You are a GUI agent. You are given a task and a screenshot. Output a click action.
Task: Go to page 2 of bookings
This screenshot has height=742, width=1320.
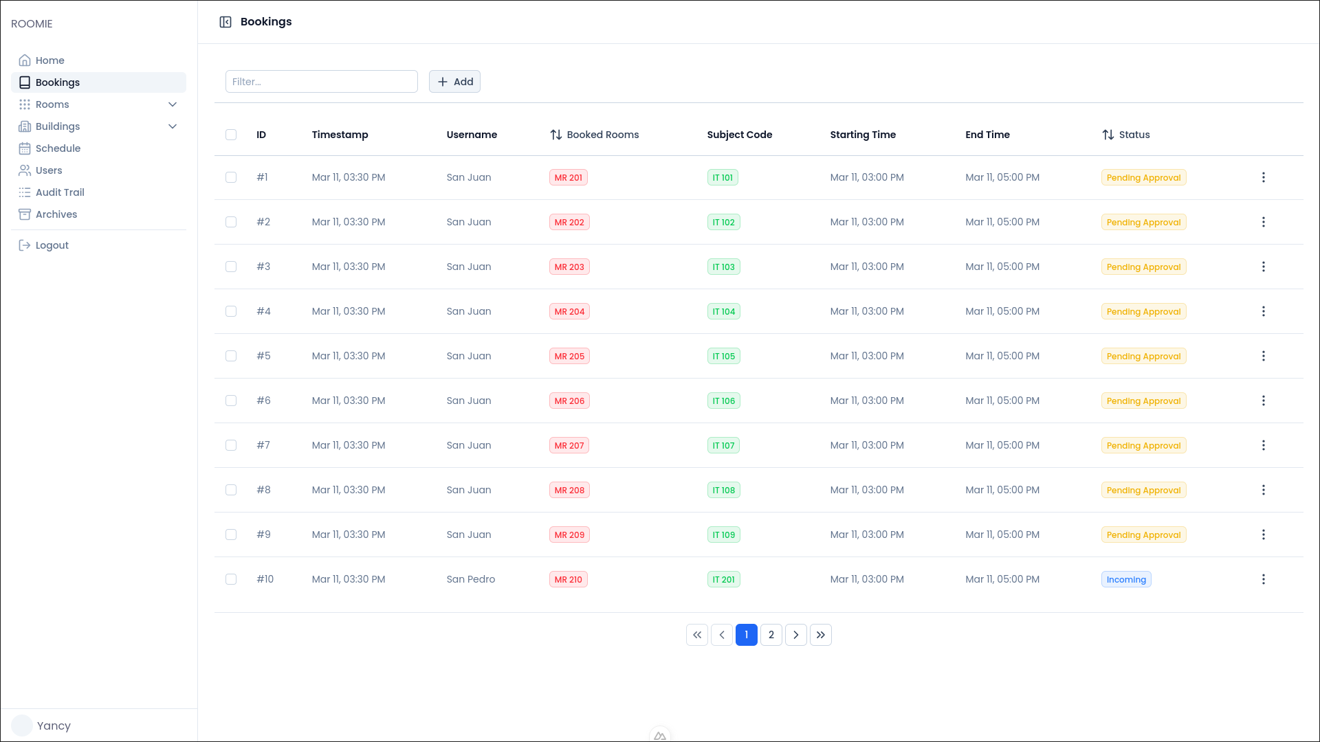pos(771,635)
